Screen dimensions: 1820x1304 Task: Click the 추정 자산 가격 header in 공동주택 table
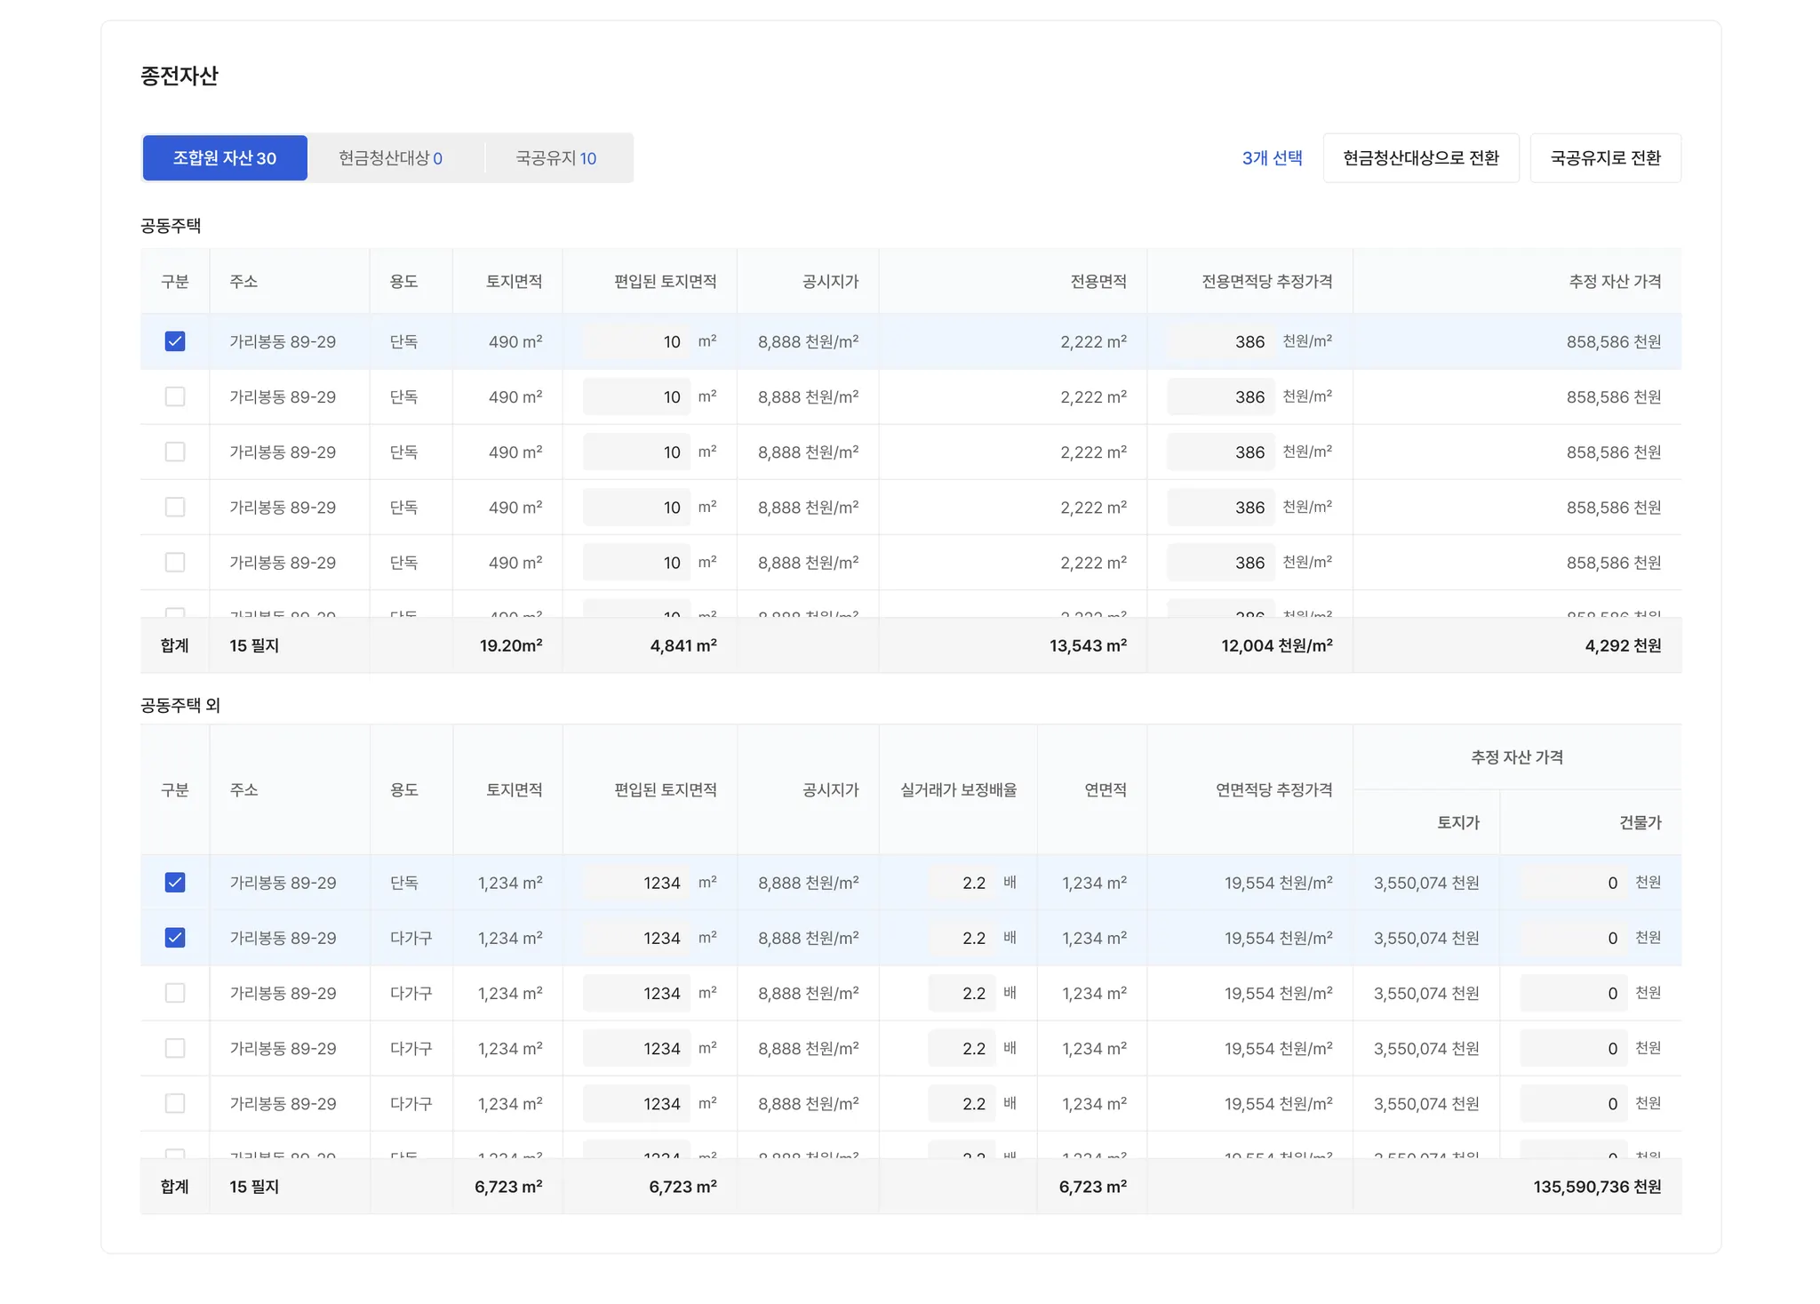pos(1614,281)
